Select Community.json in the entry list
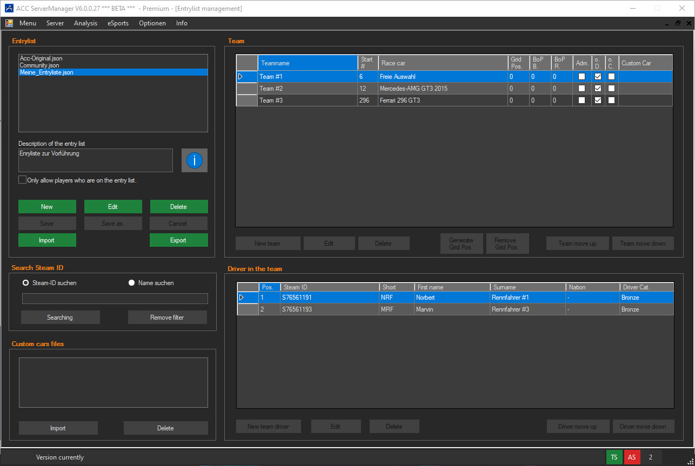Screen dimensions: 695x466 [39, 65]
